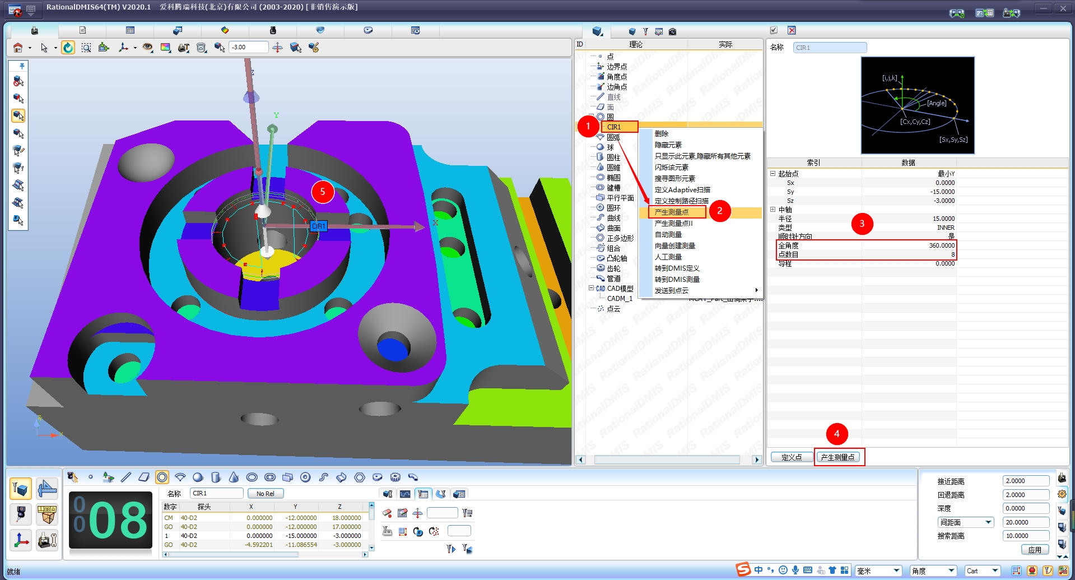
Task: Expand the 中轴 property group
Action: click(x=772, y=210)
